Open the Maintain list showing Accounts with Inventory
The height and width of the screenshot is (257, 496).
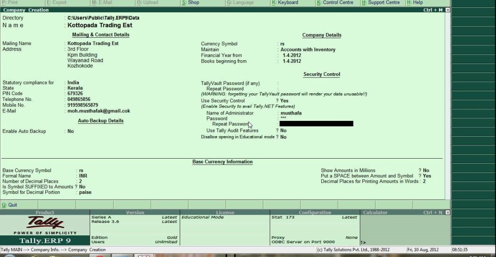click(x=308, y=50)
